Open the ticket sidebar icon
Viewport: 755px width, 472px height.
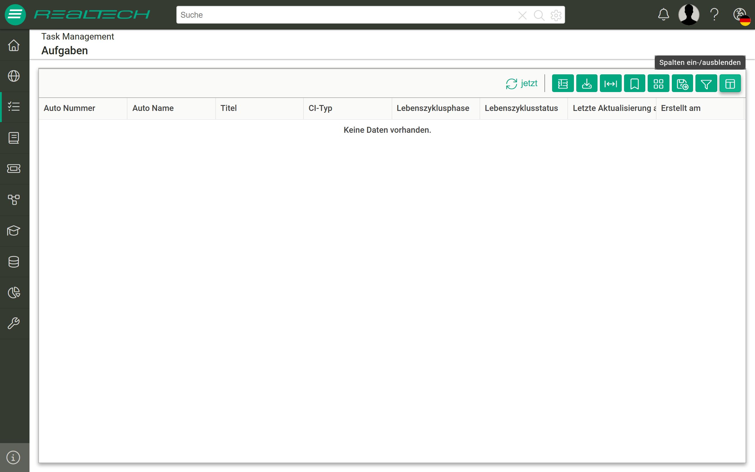pos(14,168)
